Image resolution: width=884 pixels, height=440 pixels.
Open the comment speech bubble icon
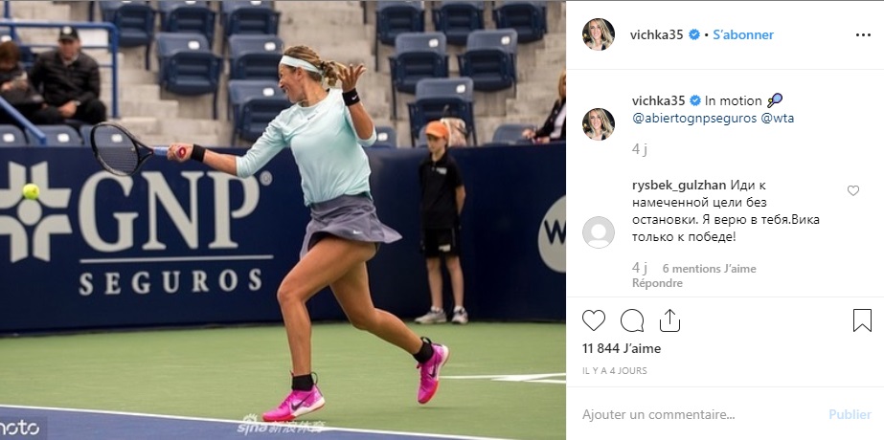pyautogui.click(x=632, y=320)
